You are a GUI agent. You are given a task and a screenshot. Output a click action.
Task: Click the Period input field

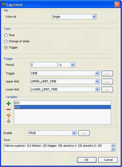pyautogui.click(x=44, y=65)
